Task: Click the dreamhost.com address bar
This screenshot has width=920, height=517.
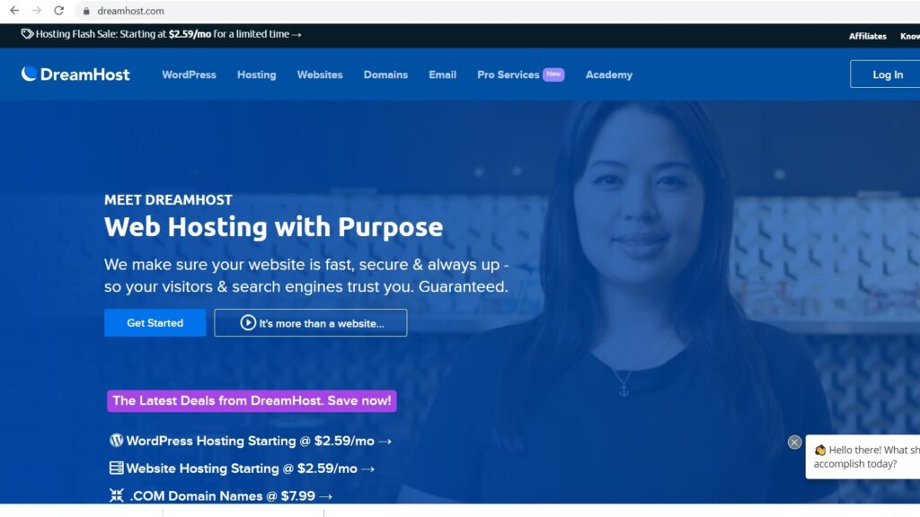Action: (x=499, y=11)
